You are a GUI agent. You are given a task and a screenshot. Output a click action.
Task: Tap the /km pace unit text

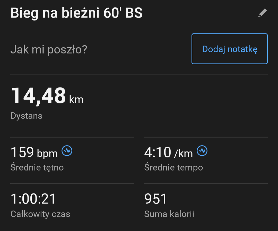[183, 154]
